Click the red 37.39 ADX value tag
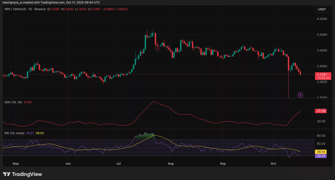 [320, 111]
